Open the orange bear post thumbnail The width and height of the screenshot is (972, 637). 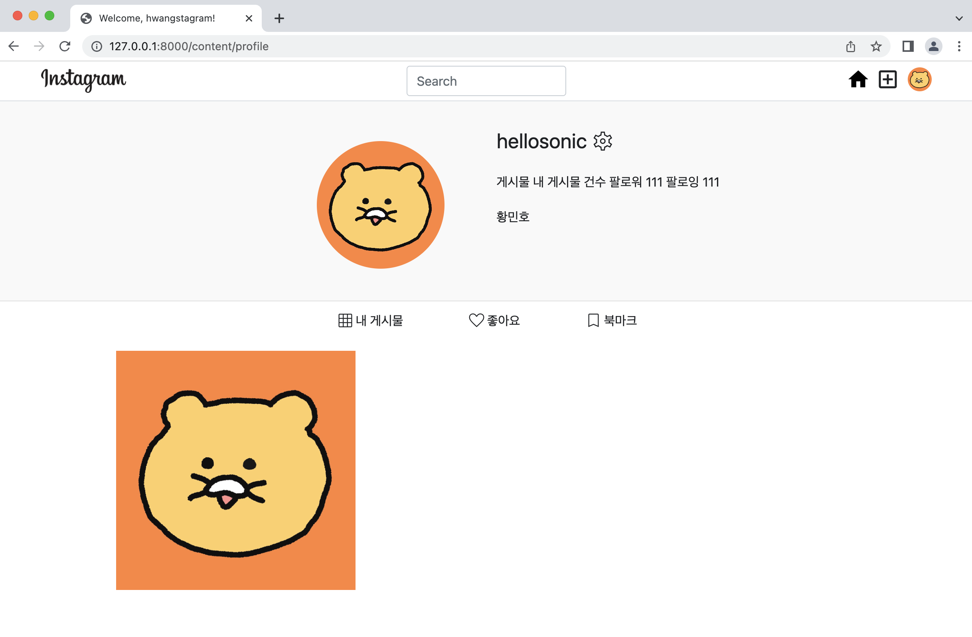[x=236, y=470]
